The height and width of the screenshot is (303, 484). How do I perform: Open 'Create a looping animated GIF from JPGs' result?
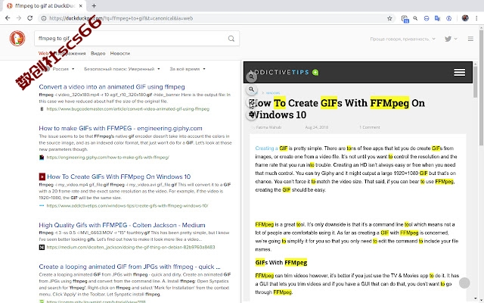129,266
